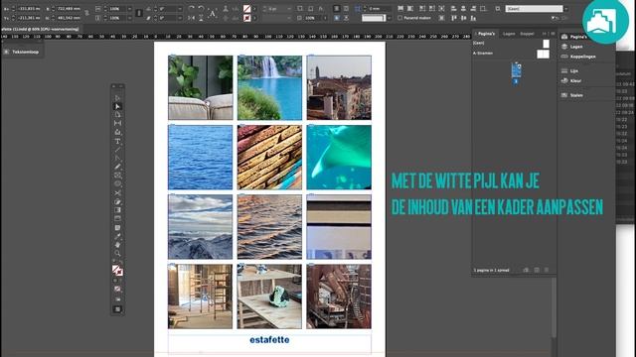Select the Pencil tool
Viewport: 636px width, 357px height.
click(x=117, y=167)
